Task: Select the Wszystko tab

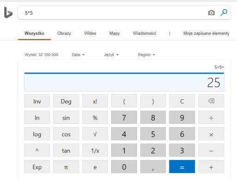Action: 34,33
